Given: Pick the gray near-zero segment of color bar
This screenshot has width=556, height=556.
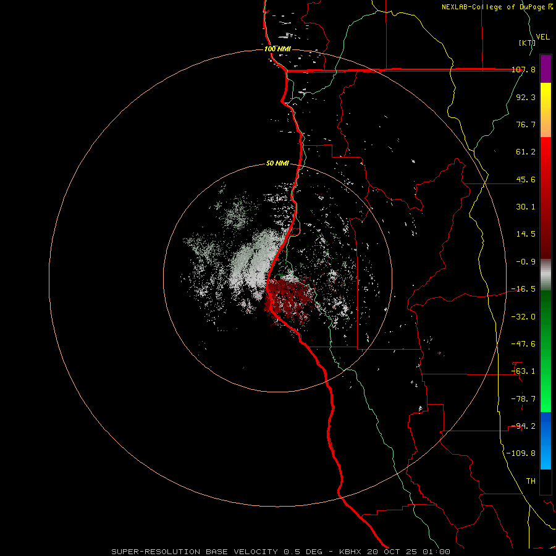Looking at the screenshot, I should click(x=545, y=274).
